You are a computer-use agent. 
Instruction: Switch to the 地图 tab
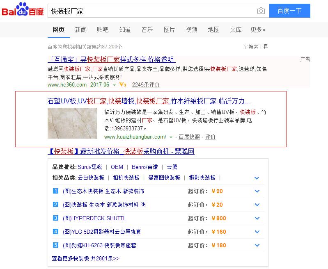[213, 30]
